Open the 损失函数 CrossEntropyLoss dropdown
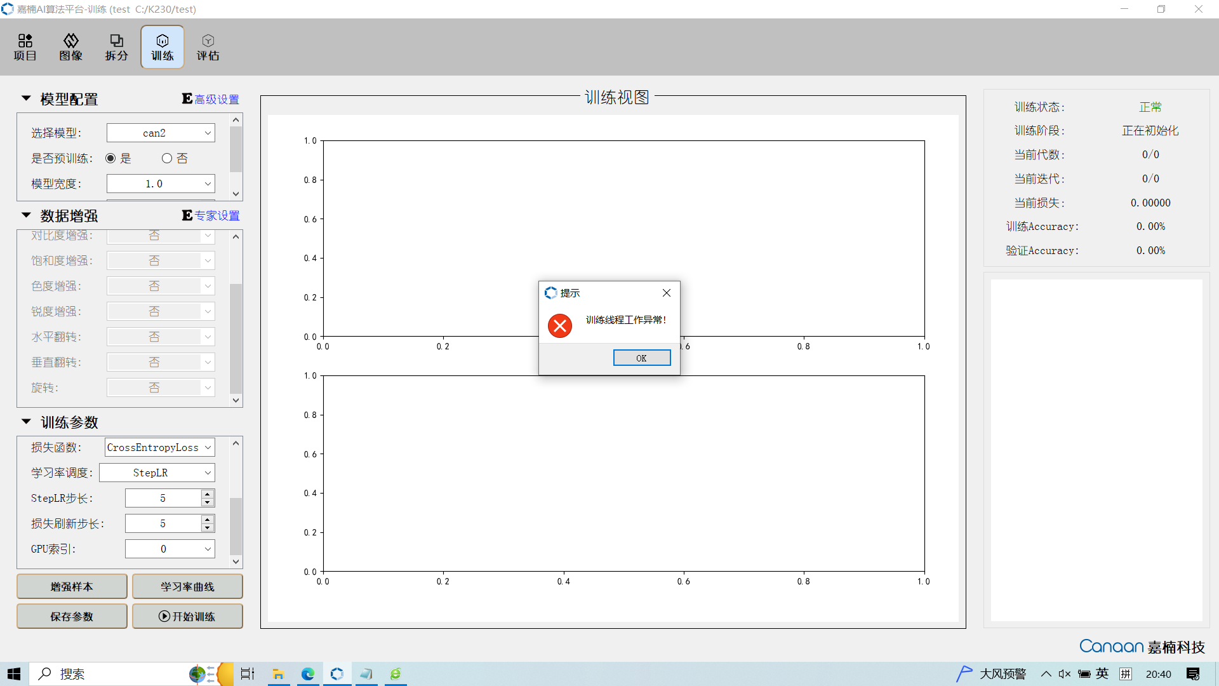This screenshot has height=686, width=1219. tap(159, 447)
